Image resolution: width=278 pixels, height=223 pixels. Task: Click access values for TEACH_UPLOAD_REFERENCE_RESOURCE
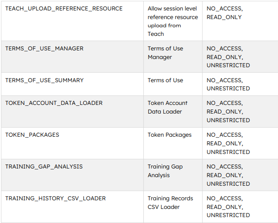225,13
